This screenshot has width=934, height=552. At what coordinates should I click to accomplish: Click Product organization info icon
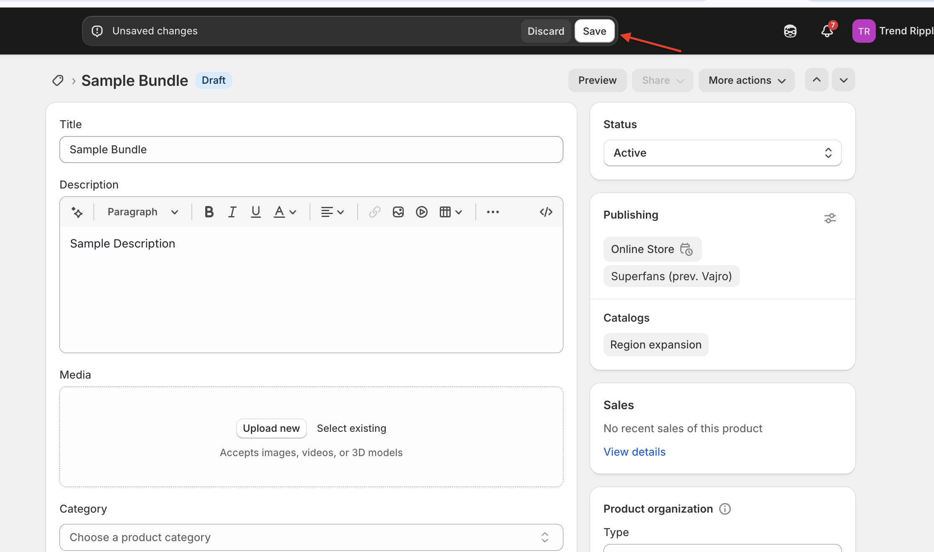(725, 509)
